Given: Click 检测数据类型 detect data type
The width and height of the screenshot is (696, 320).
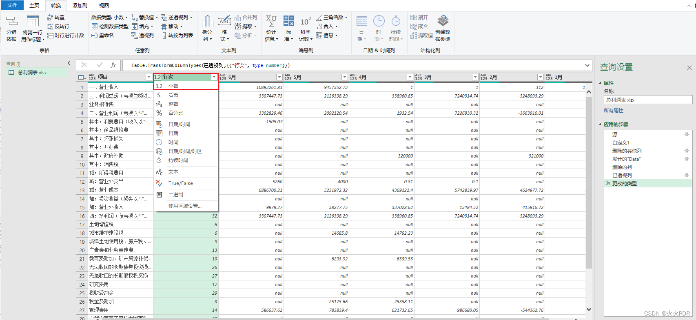Looking at the screenshot, I should coord(110,26).
